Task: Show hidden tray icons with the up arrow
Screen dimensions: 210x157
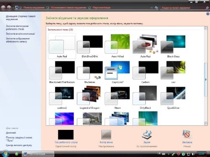Action: click(x=168, y=154)
